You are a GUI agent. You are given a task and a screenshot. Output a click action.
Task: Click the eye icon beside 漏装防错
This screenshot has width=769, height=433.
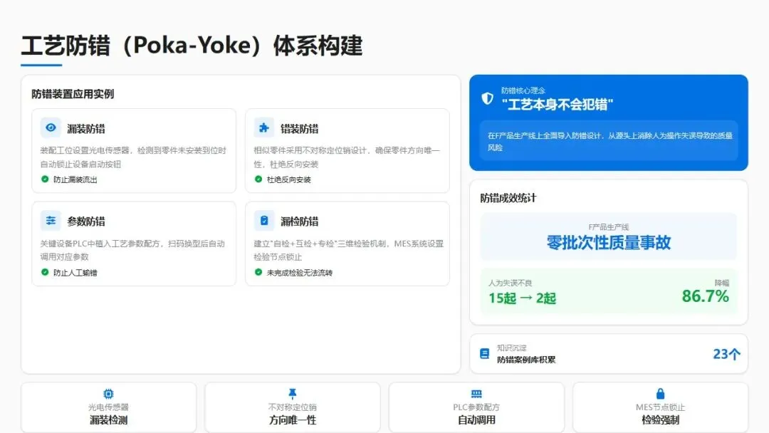pos(51,127)
